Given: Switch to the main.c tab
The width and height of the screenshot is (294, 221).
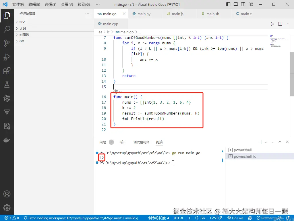Looking at the screenshot, I should pos(246,14).
